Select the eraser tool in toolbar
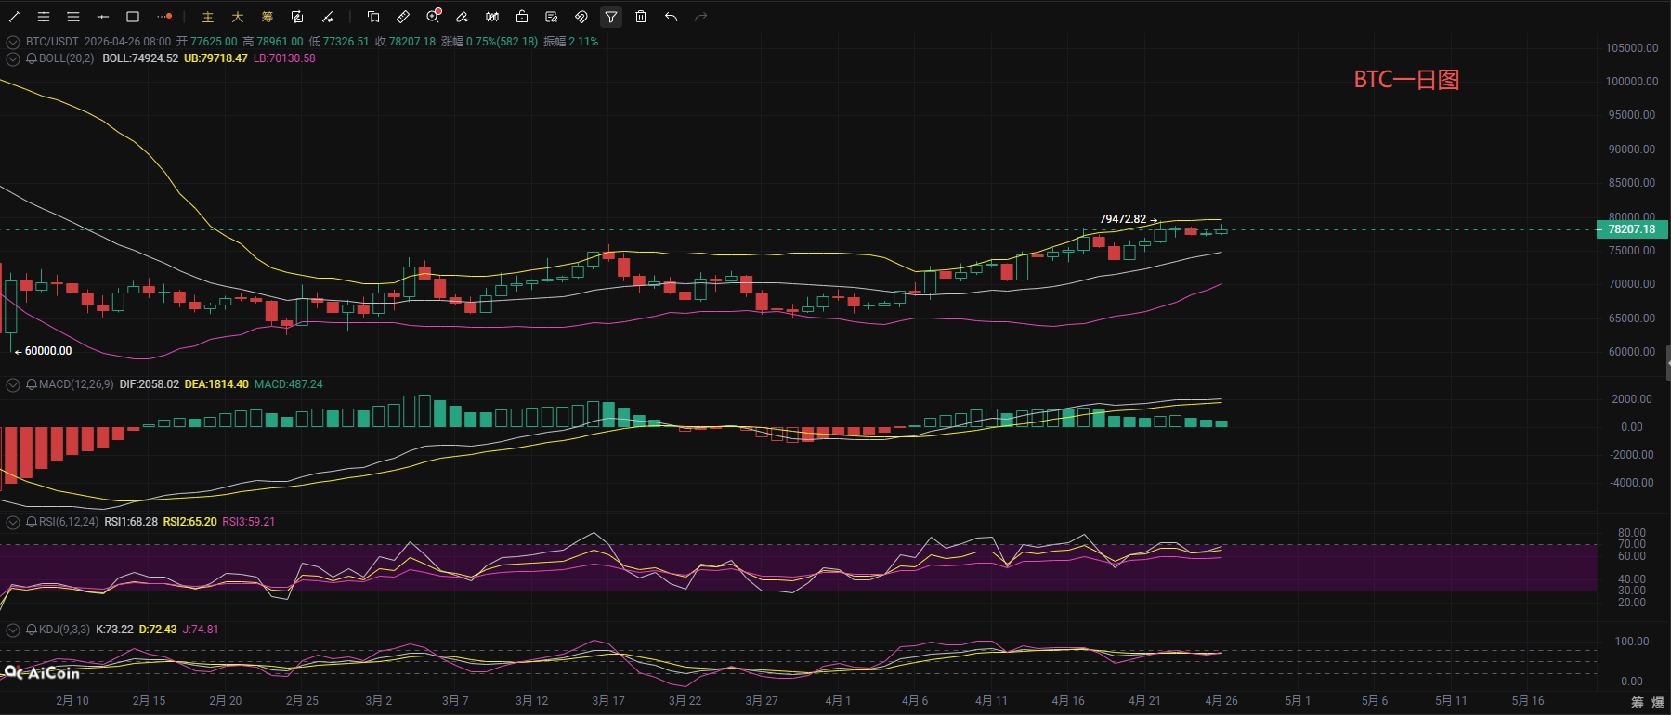 (x=463, y=17)
